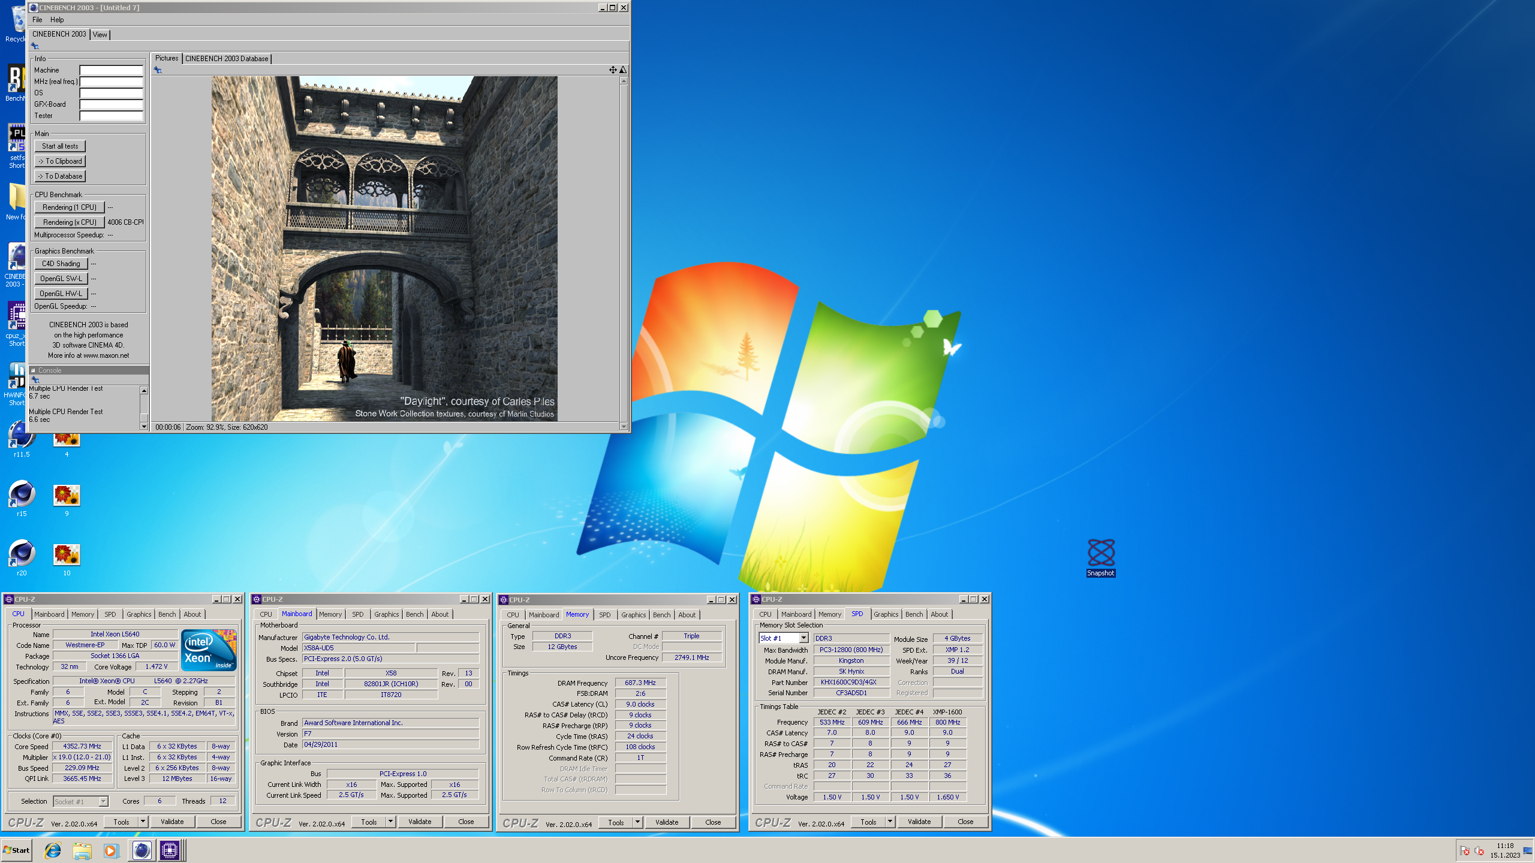
Task: Click the Machine input field
Action: pos(112,70)
